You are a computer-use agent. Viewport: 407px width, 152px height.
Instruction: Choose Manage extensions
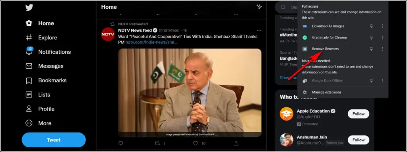tap(327, 92)
